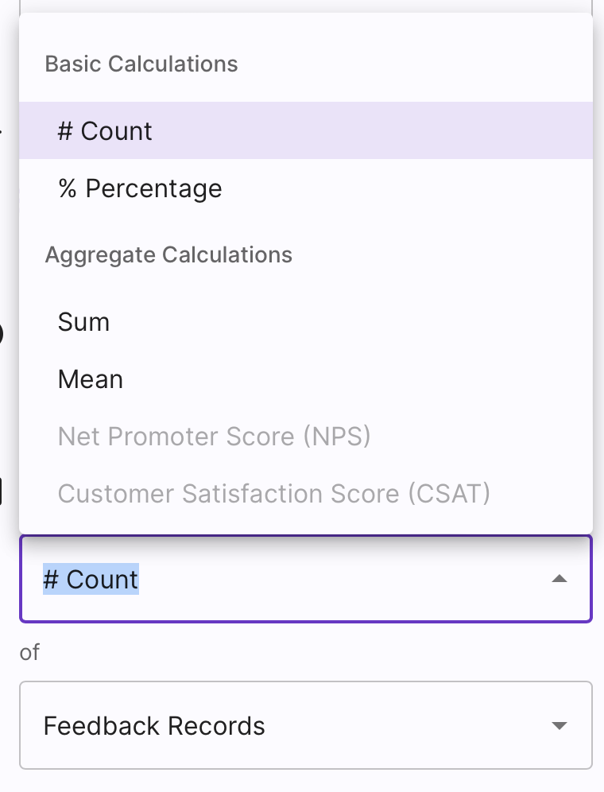Open the Feedback Records dropdown
Image resolution: width=604 pixels, height=792 pixels.
click(305, 725)
